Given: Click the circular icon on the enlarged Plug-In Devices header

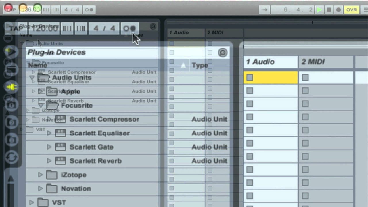Looking at the screenshot, I should (x=223, y=53).
